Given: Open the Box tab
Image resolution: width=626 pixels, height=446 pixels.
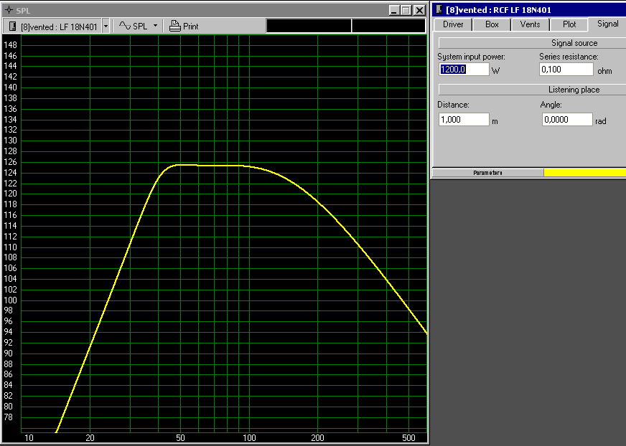Looking at the screenshot, I should tap(492, 24).
